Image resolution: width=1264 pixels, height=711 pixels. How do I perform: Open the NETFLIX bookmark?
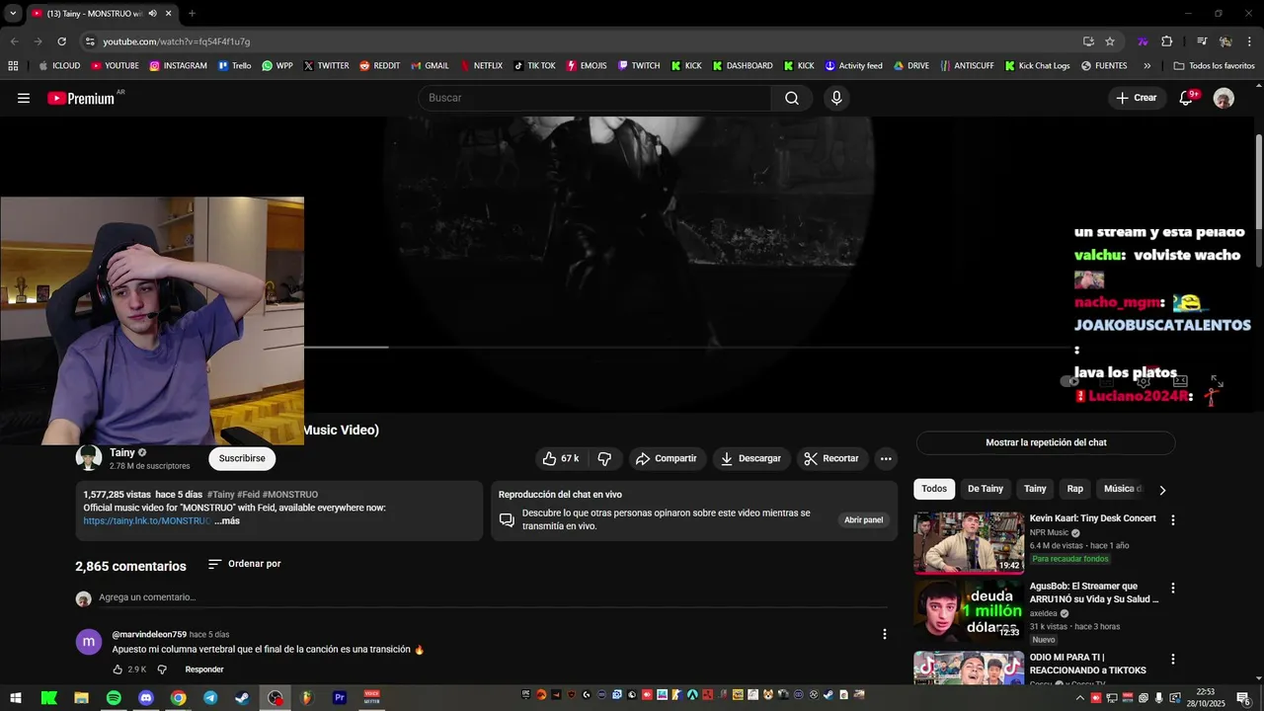coord(481,66)
